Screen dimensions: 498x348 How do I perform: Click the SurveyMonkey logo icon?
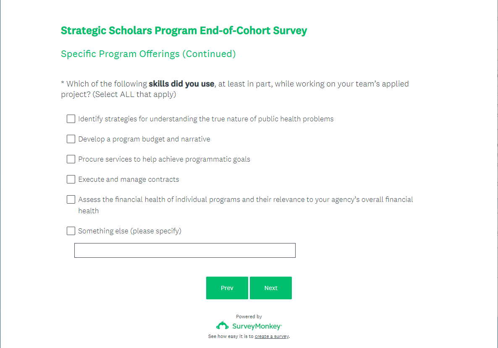point(222,326)
